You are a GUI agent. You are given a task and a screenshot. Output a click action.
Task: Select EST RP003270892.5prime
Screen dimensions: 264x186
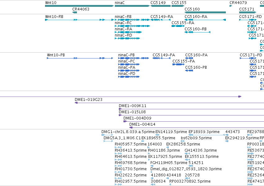click(170, 185)
